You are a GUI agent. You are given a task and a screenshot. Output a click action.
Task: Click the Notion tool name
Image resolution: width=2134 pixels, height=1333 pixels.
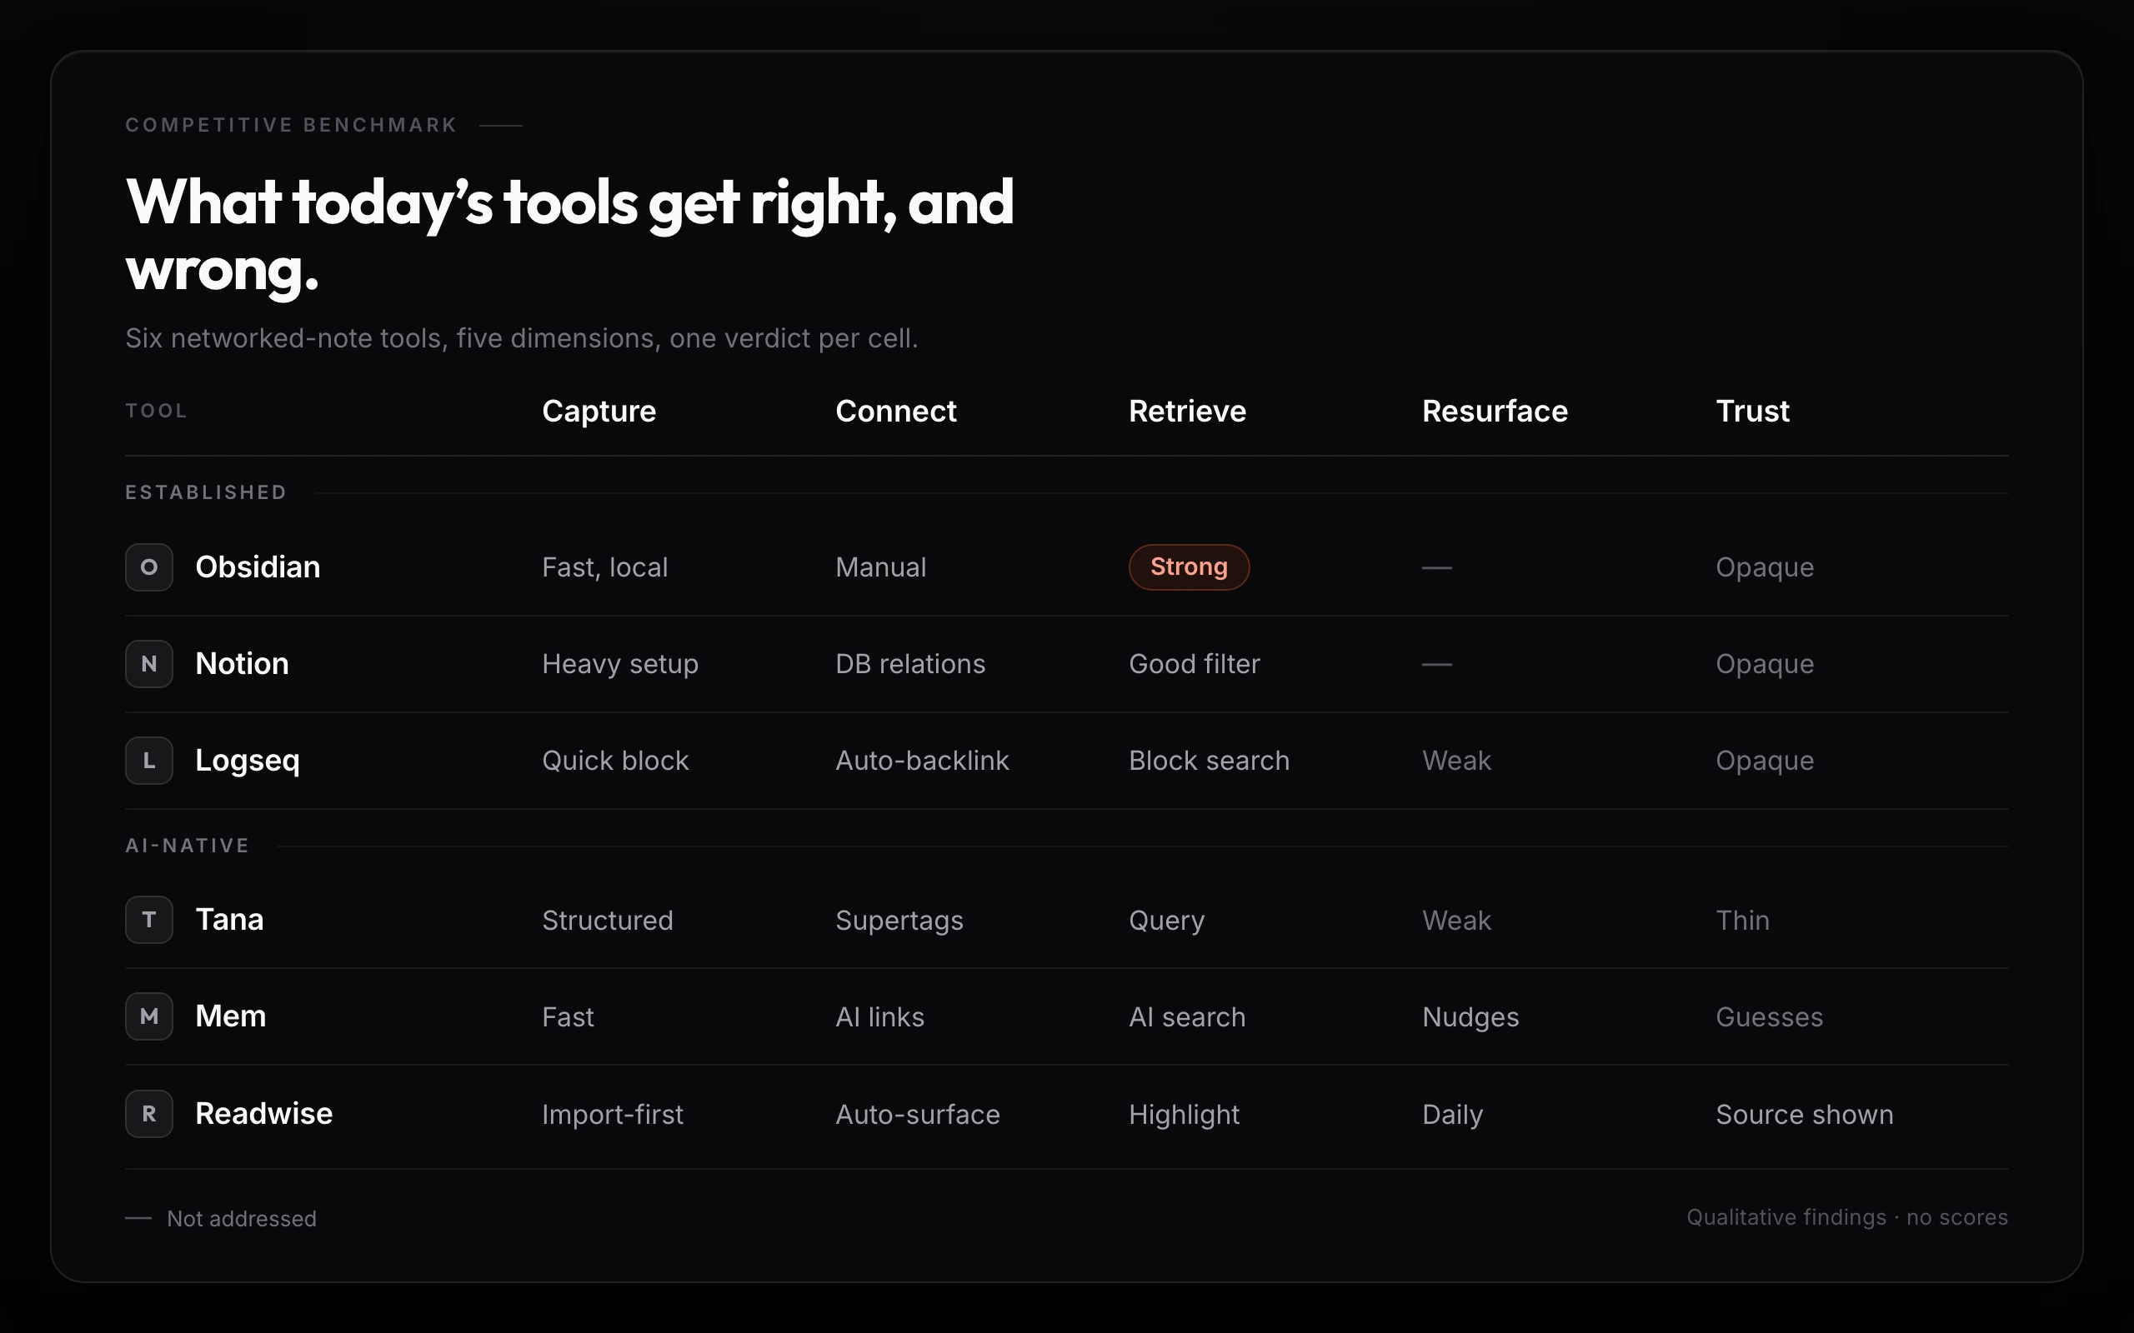pos(242,664)
